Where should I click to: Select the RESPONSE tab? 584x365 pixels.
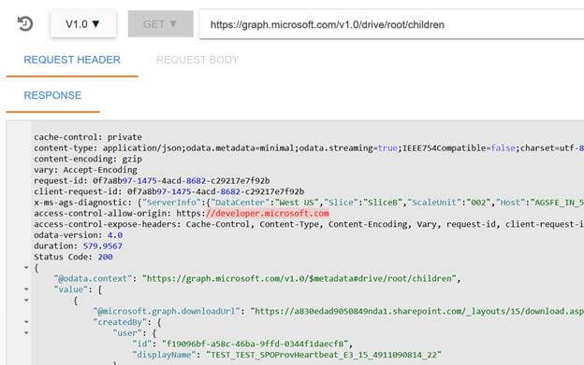(52, 95)
